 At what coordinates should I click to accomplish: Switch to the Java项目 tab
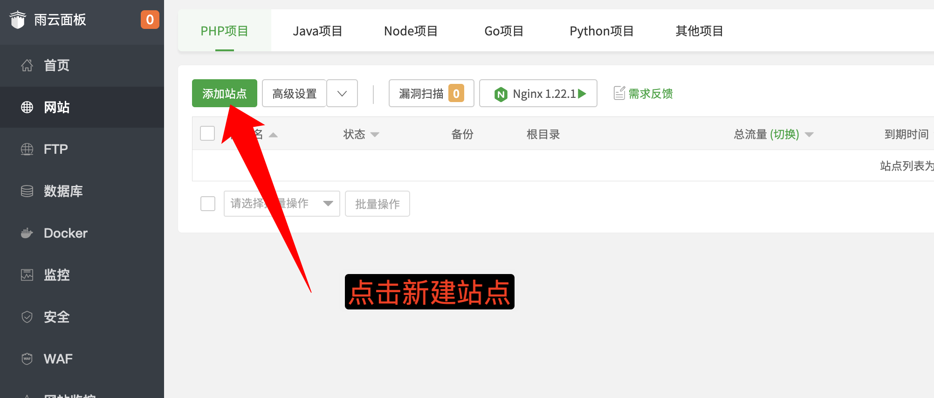(x=317, y=31)
